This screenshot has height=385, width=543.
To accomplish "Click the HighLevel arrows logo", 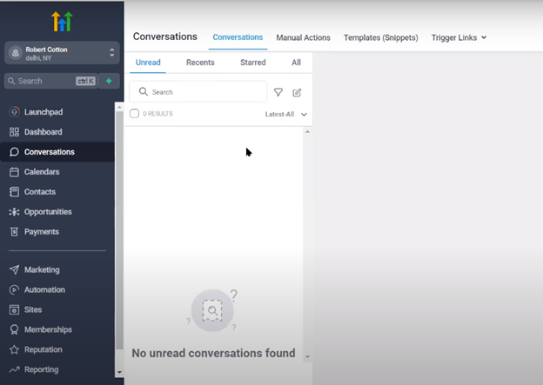I will [x=62, y=22].
